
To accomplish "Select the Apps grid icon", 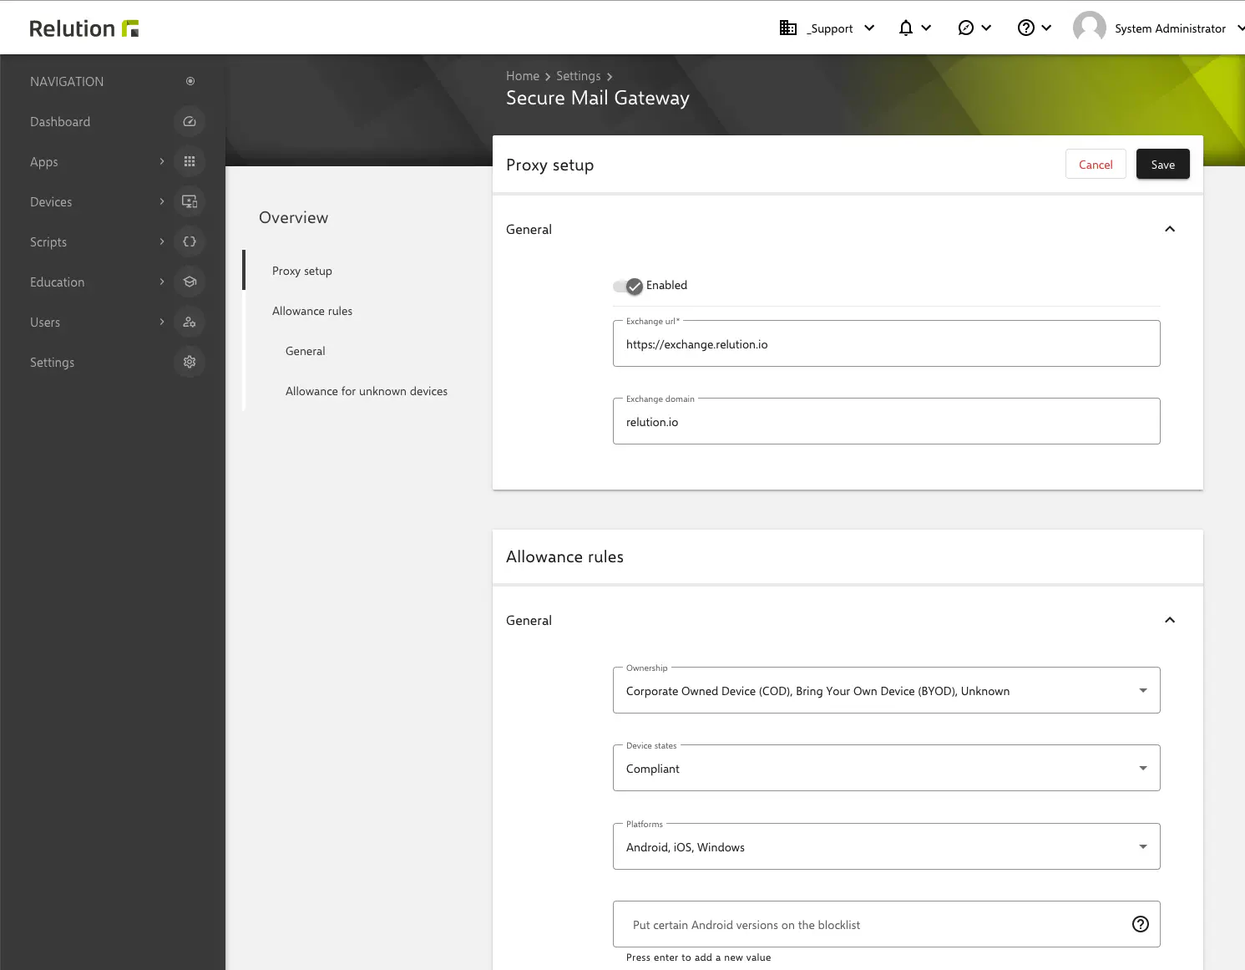I will 190,161.
